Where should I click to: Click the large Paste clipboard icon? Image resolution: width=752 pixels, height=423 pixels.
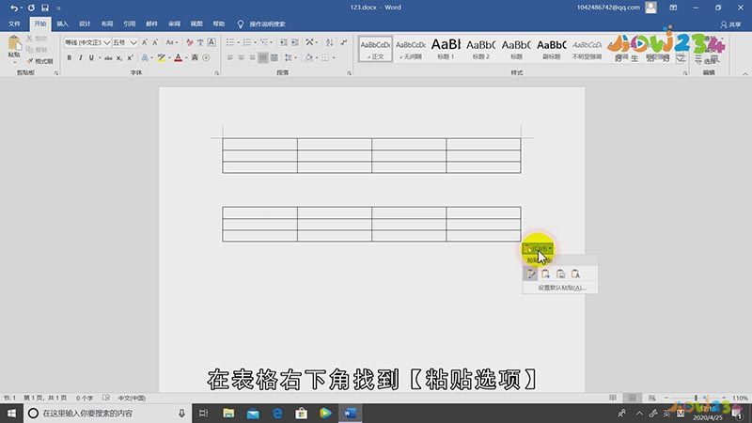pyautogui.click(x=14, y=44)
